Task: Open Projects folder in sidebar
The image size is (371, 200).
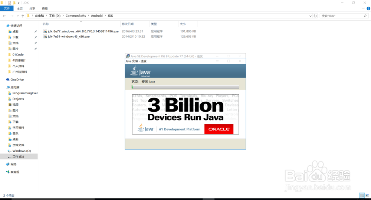Action: click(x=18, y=99)
